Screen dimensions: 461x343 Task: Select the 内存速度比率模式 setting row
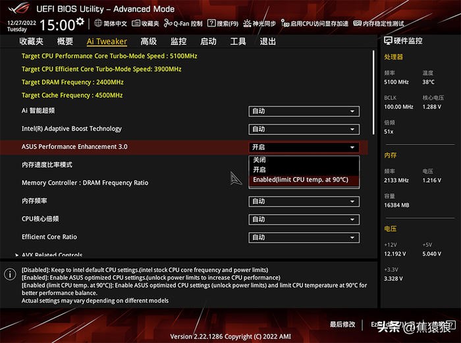coord(184,165)
